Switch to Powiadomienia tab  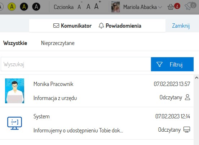[x=120, y=26]
